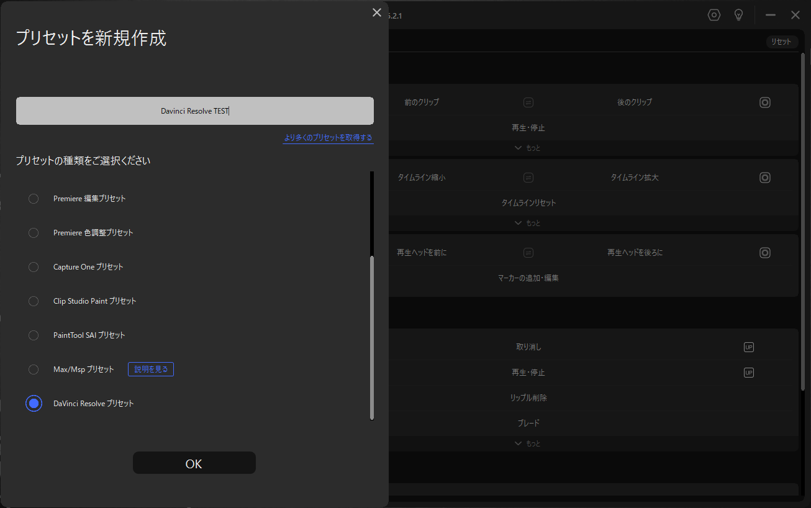Screen dimensions: 811x508
Task: Click dial icon beside 後のクリップ
Action: 765,102
